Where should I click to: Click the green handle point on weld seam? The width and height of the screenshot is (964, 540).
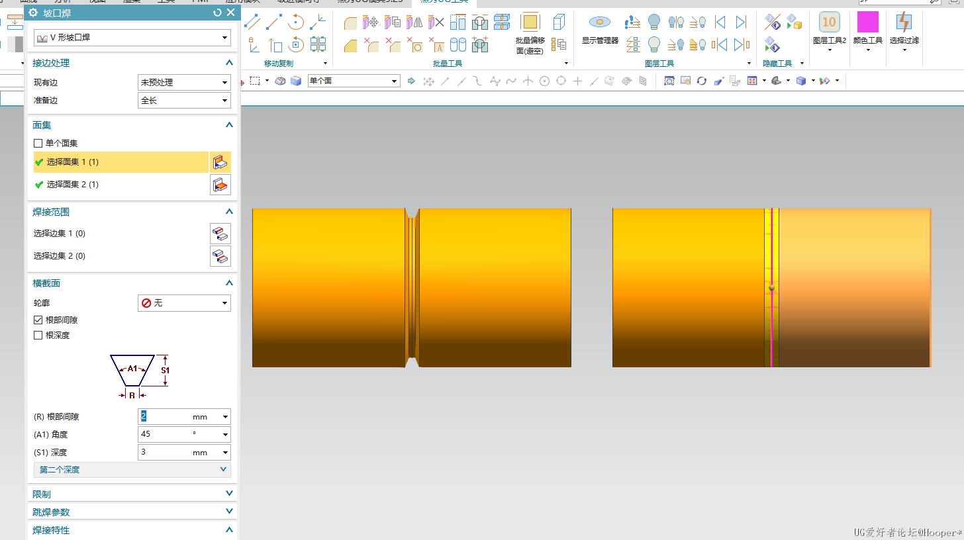(771, 288)
